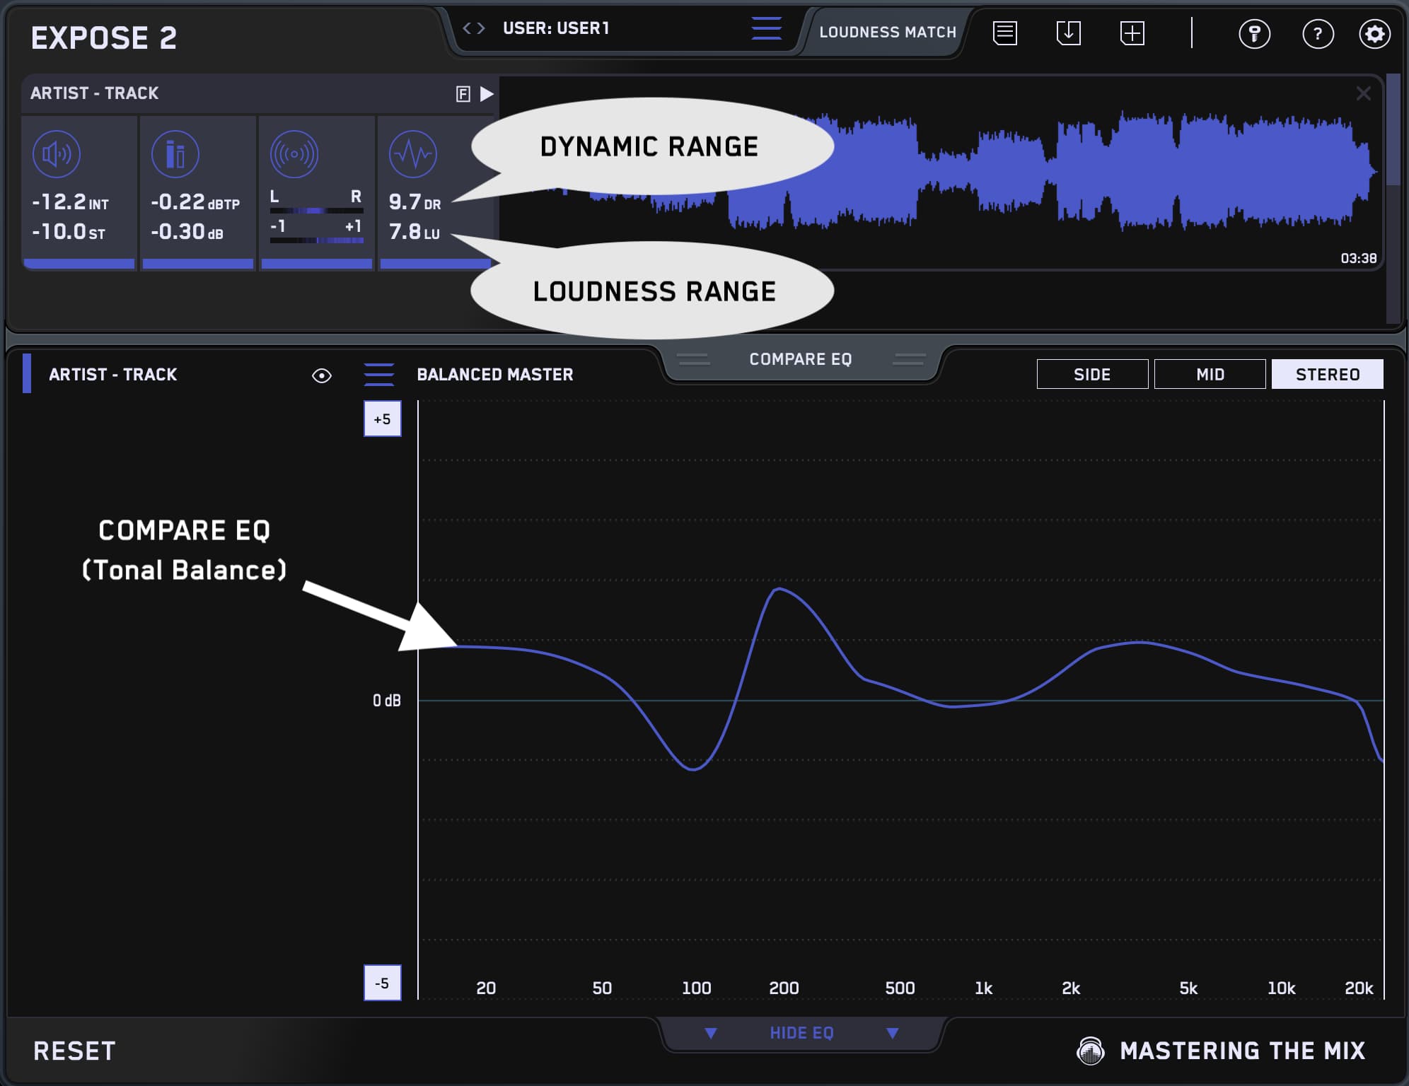Click the 0 dB axis label

pos(387,701)
